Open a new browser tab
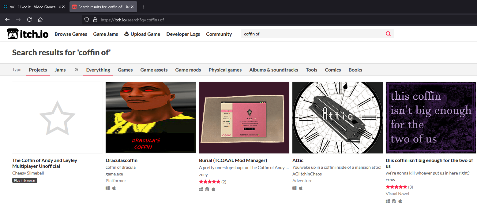This screenshot has width=477, height=210. pyautogui.click(x=144, y=7)
